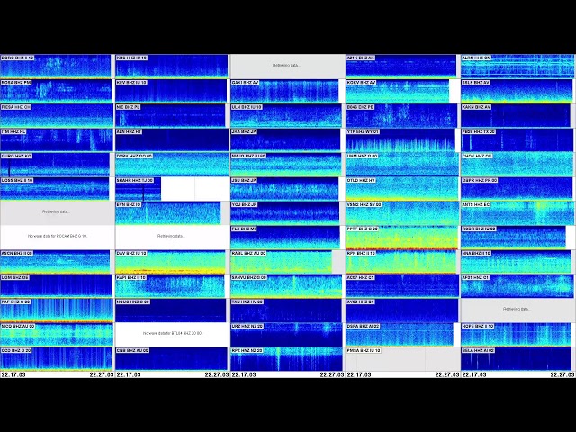Image resolution: width=576 pixels, height=432 pixels.
Task: Click the SANVU BHZ G 00 spectrogram
Action: click(286, 286)
